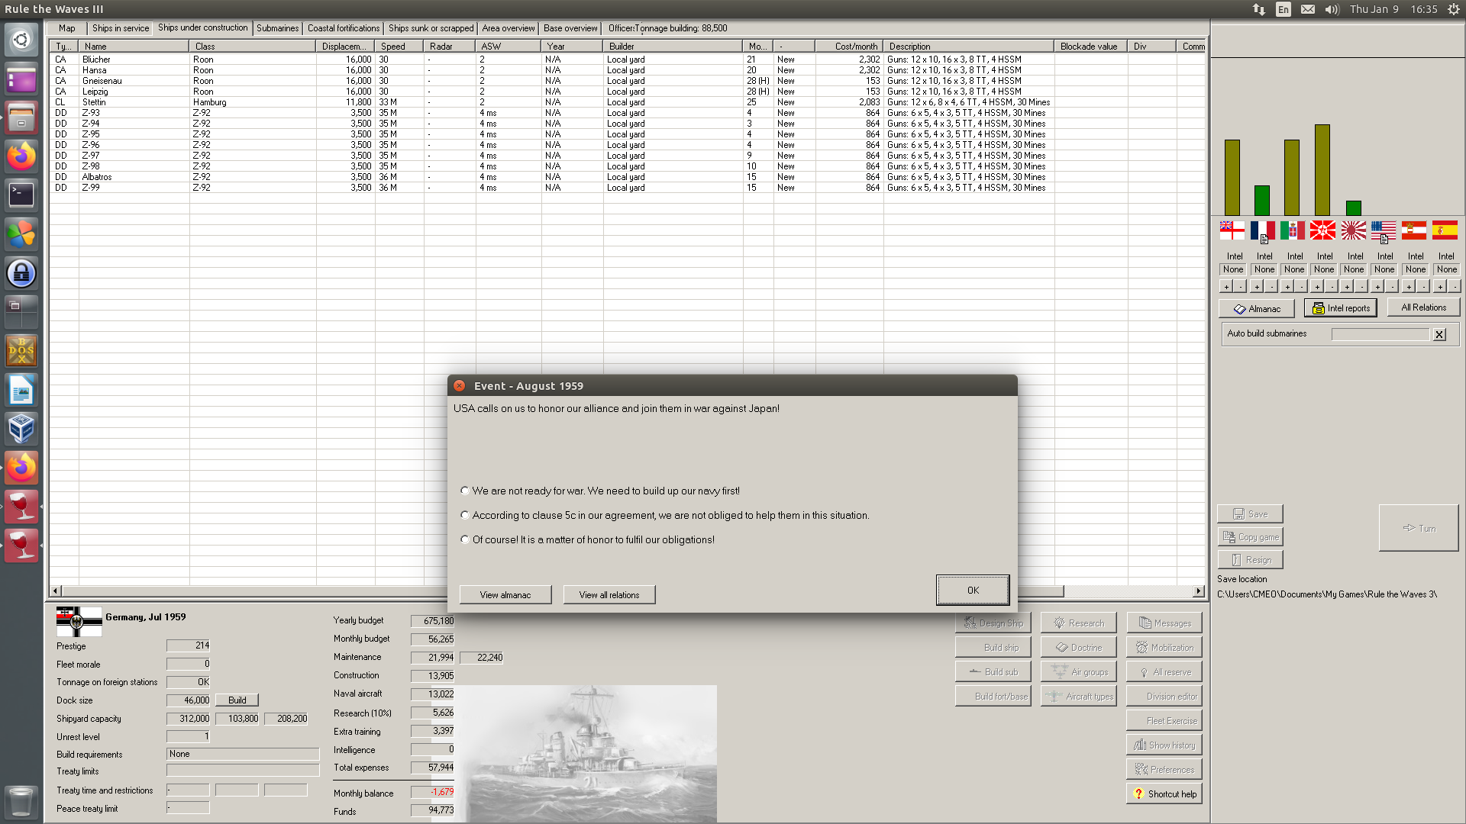Image resolution: width=1466 pixels, height=824 pixels.
Task: Click the All Relations button
Action: [x=1423, y=307]
